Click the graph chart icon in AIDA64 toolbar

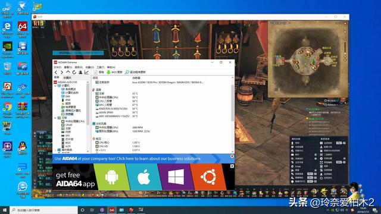pyautogui.click(x=86, y=73)
